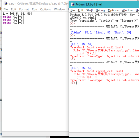
Task: Click traceback line print (L)[0] in shell
Action: tap(86, 53)
